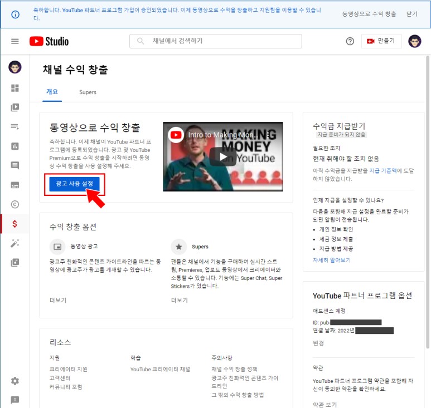The height and width of the screenshot is (408, 431).
Task: Open the 커뮤니티 포럼 link
Action: (x=66, y=387)
